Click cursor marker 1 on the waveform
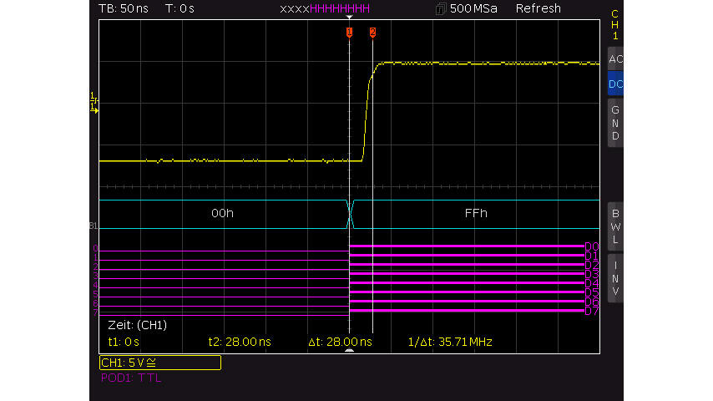The width and height of the screenshot is (713, 401). click(349, 33)
